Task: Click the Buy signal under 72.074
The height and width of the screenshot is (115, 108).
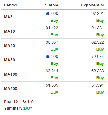Action: pos(100,64)
